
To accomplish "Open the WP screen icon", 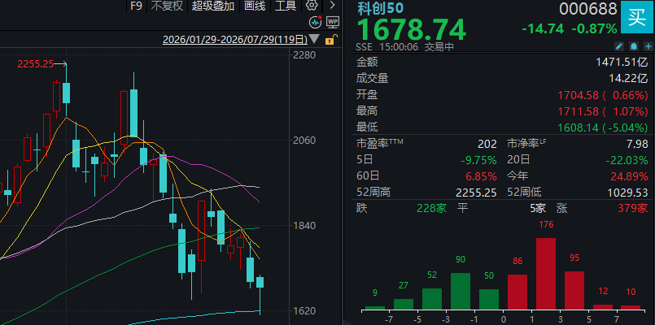I will click(333, 22).
